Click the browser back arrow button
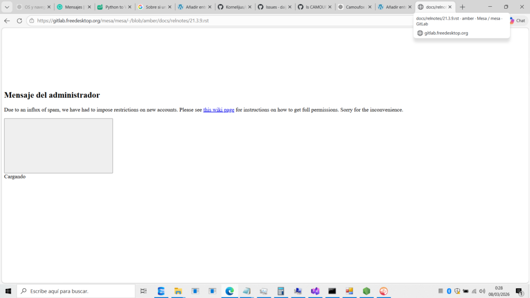This screenshot has width=530, height=298. tap(7, 21)
